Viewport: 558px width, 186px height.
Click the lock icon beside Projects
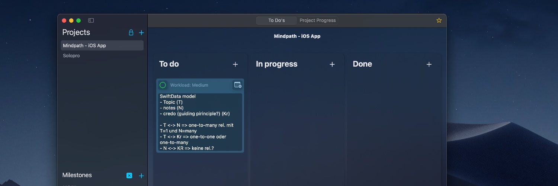tap(131, 32)
